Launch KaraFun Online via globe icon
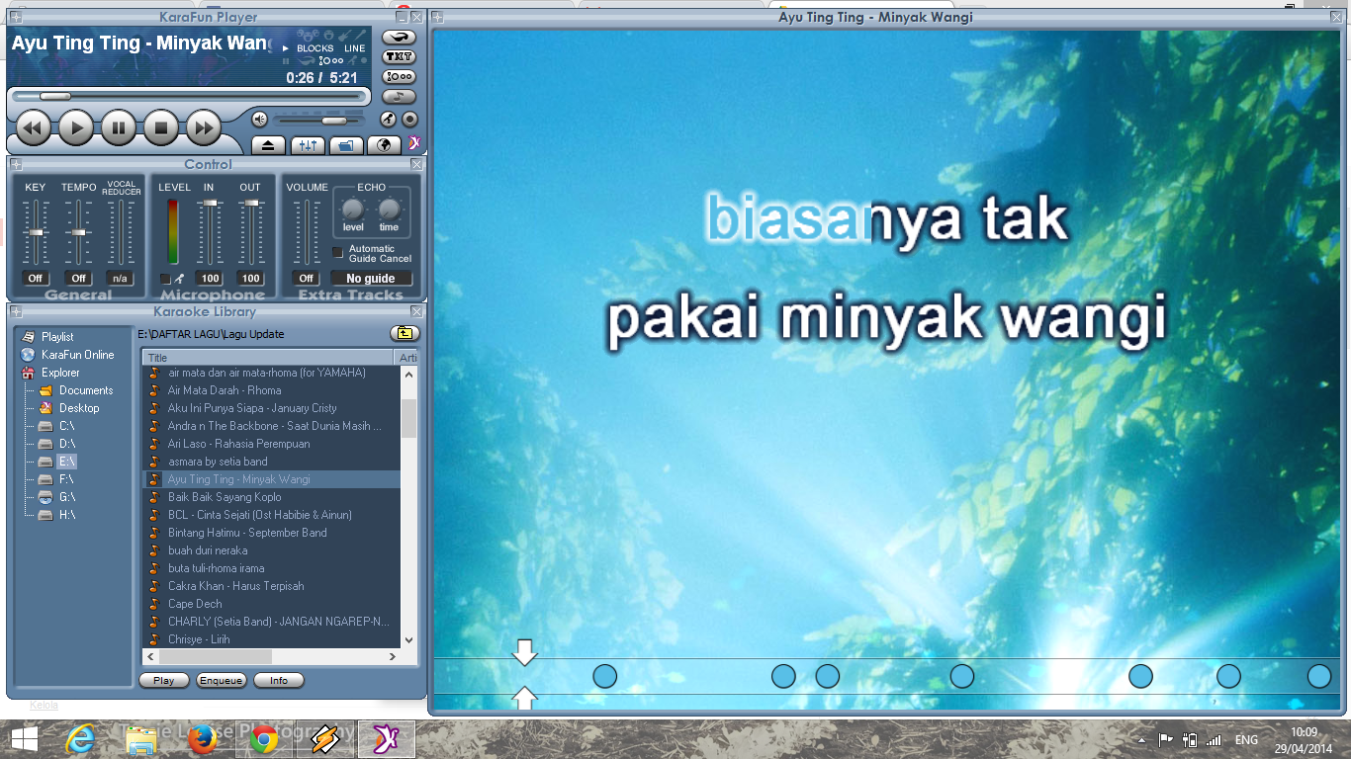The image size is (1351, 759). (386, 145)
